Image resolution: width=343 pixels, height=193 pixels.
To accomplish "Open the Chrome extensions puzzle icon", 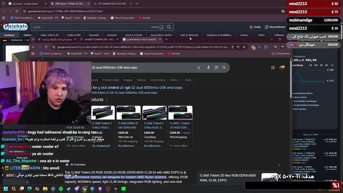I will pyautogui.click(x=266, y=47).
